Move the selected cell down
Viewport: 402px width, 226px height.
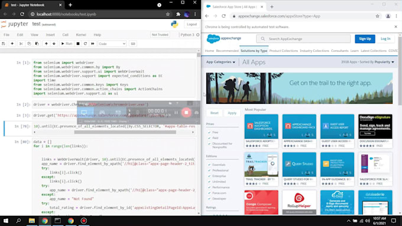click(x=54, y=44)
